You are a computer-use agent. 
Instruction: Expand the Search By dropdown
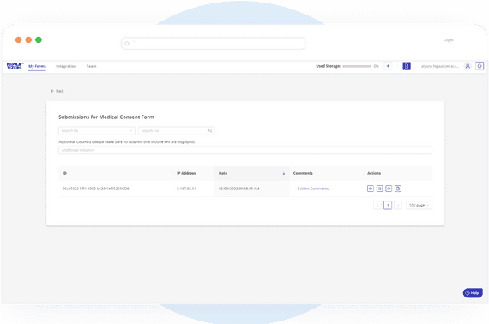[97, 131]
